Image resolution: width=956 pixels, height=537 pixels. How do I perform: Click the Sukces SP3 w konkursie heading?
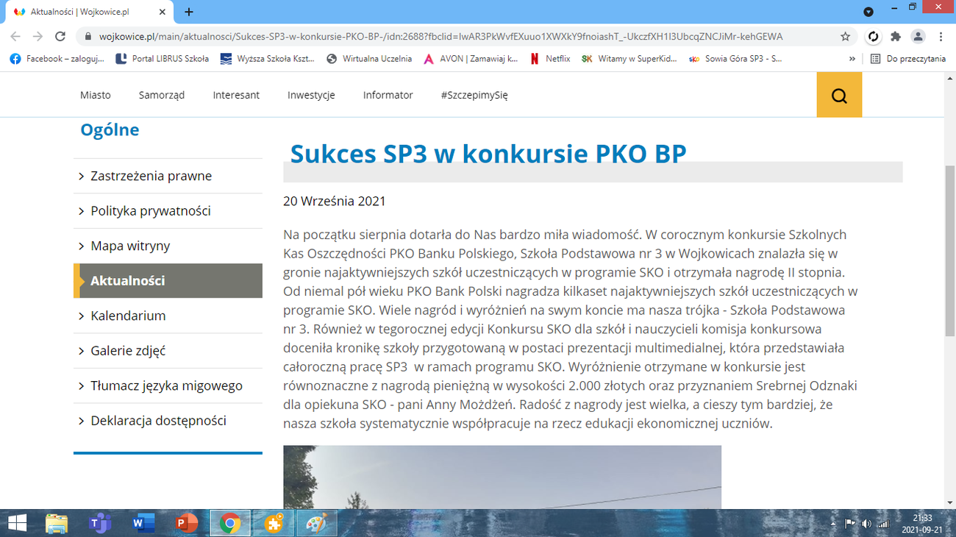488,153
